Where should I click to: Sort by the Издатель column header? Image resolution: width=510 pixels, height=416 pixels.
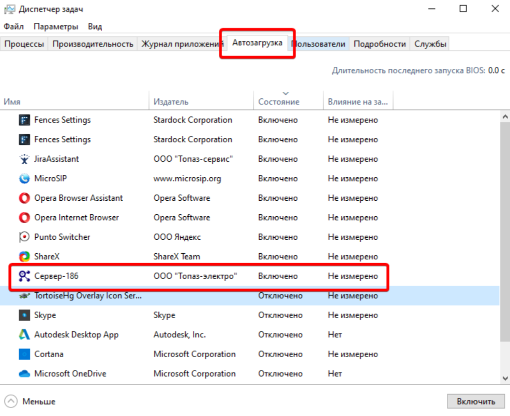click(201, 102)
